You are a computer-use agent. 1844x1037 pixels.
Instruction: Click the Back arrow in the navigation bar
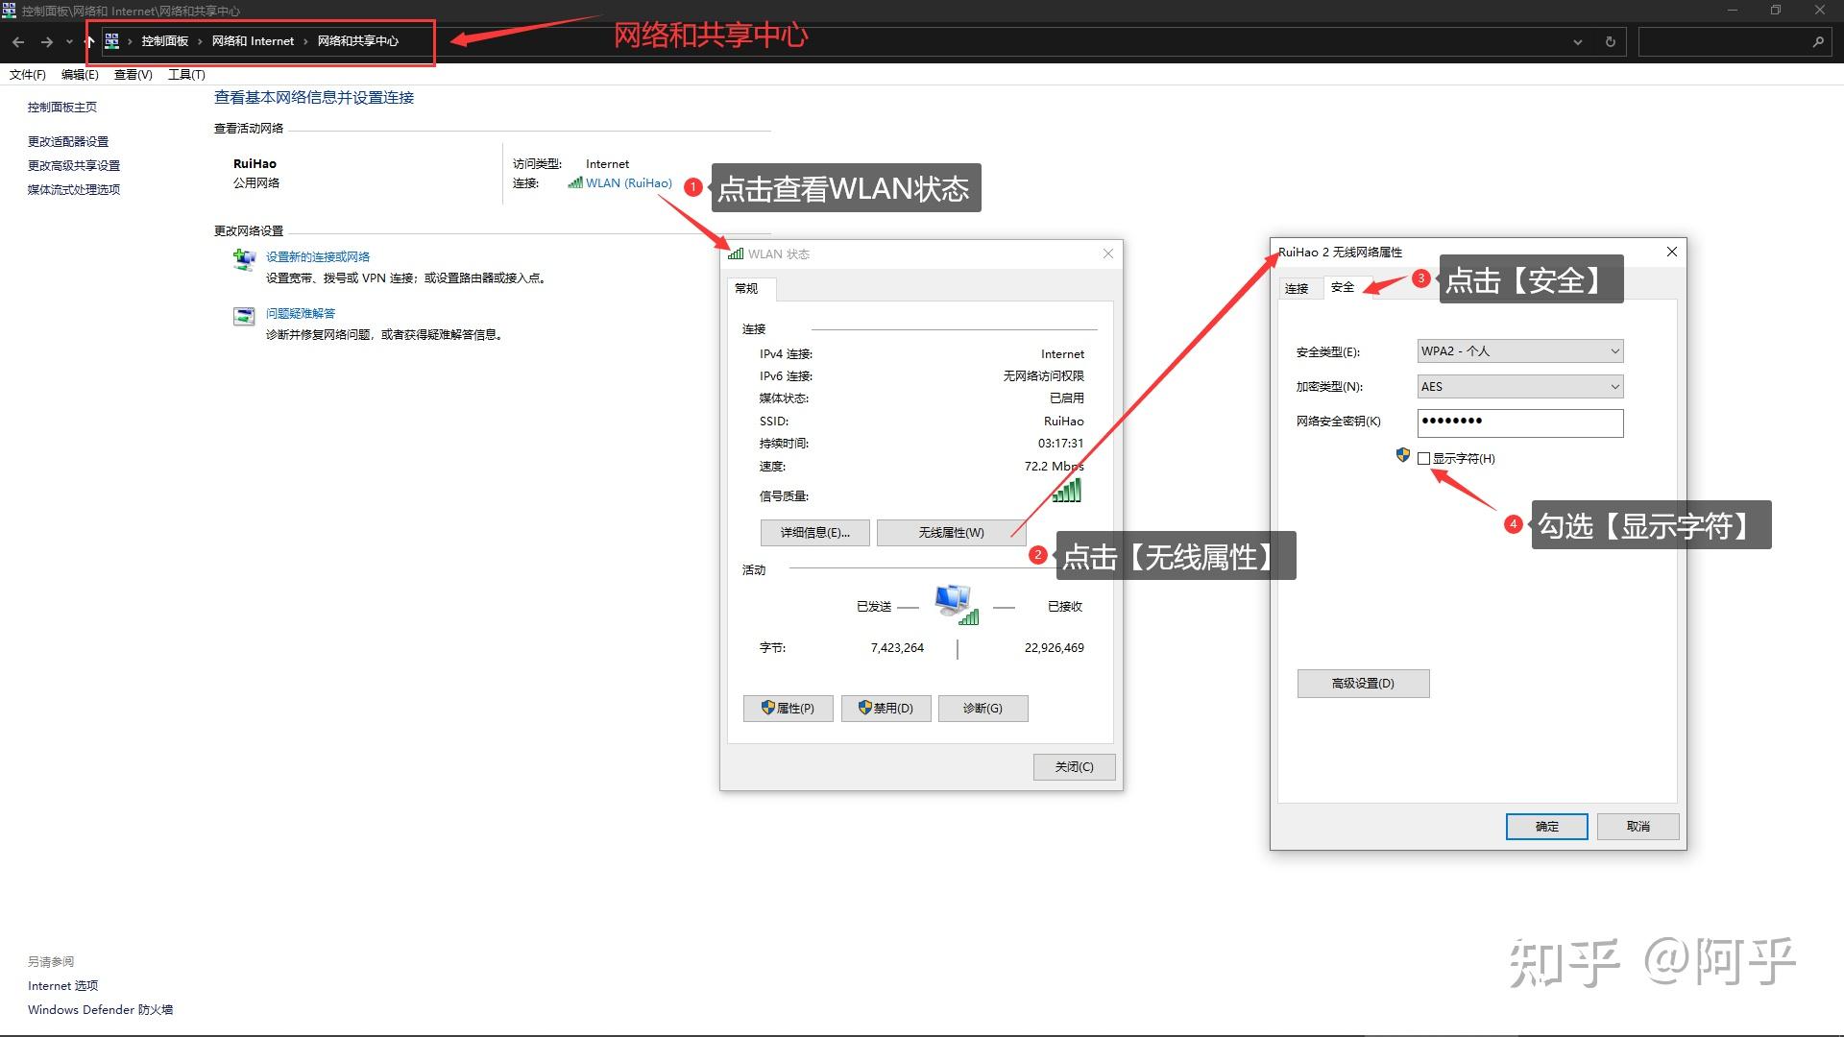pyautogui.click(x=18, y=41)
